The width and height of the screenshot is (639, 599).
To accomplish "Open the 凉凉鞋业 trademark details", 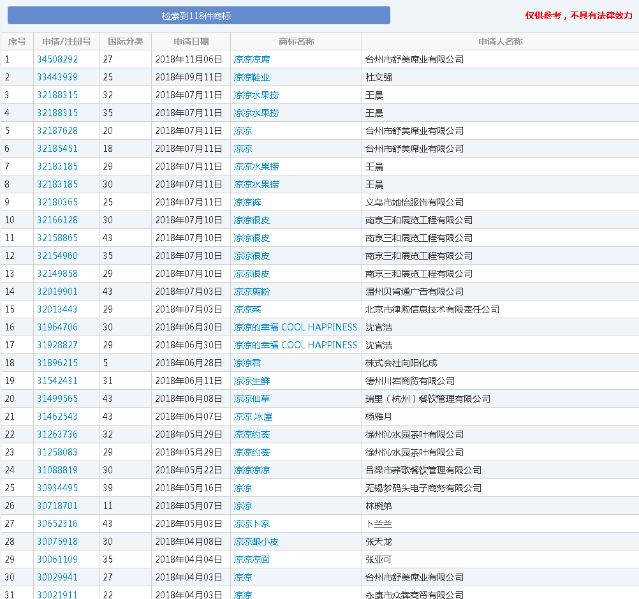I will click(x=251, y=77).
